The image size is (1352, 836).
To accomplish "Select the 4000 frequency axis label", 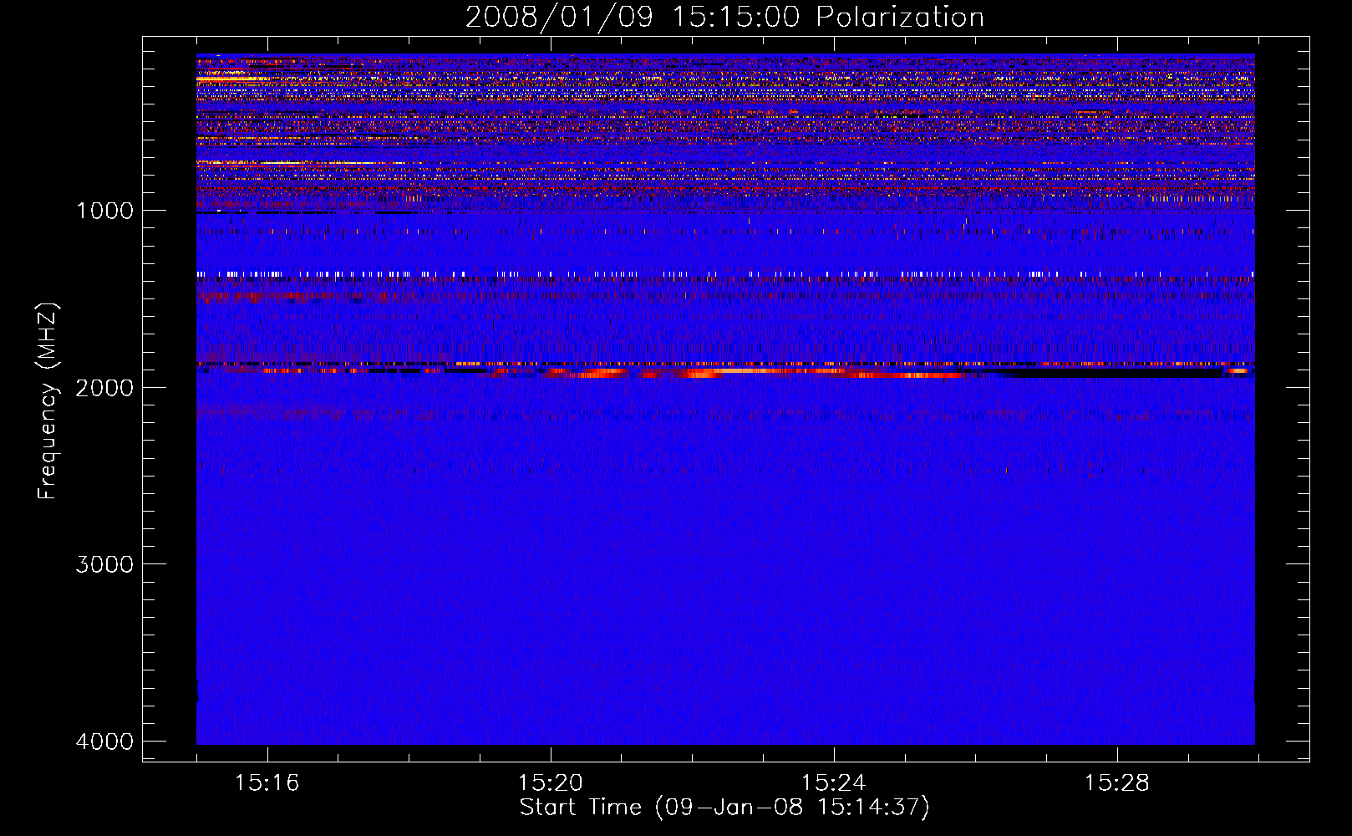I will click(x=104, y=742).
